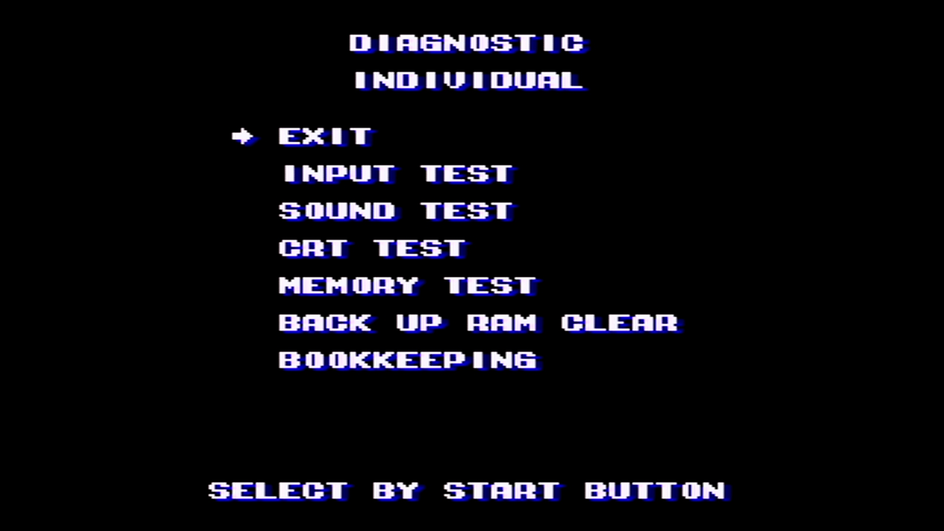Expand BOOKKEEPING records display

[407, 360]
